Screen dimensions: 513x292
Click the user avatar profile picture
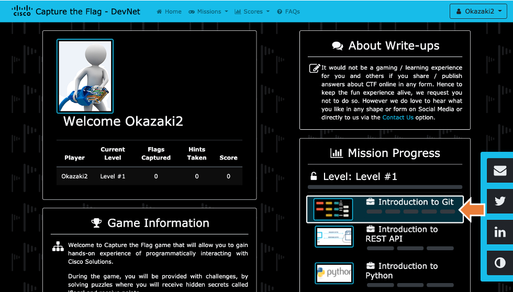pos(85,76)
